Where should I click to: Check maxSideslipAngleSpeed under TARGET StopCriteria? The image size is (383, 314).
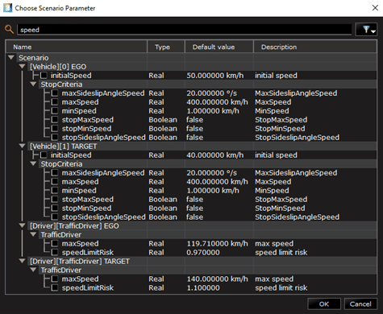[x=55, y=172]
